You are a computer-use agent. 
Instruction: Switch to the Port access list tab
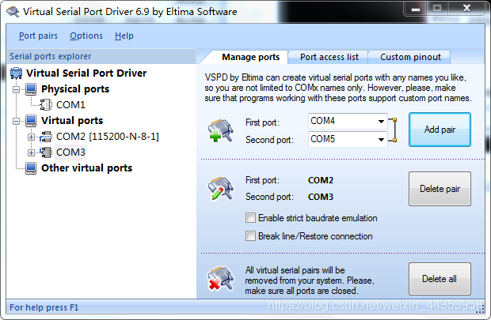(x=329, y=57)
